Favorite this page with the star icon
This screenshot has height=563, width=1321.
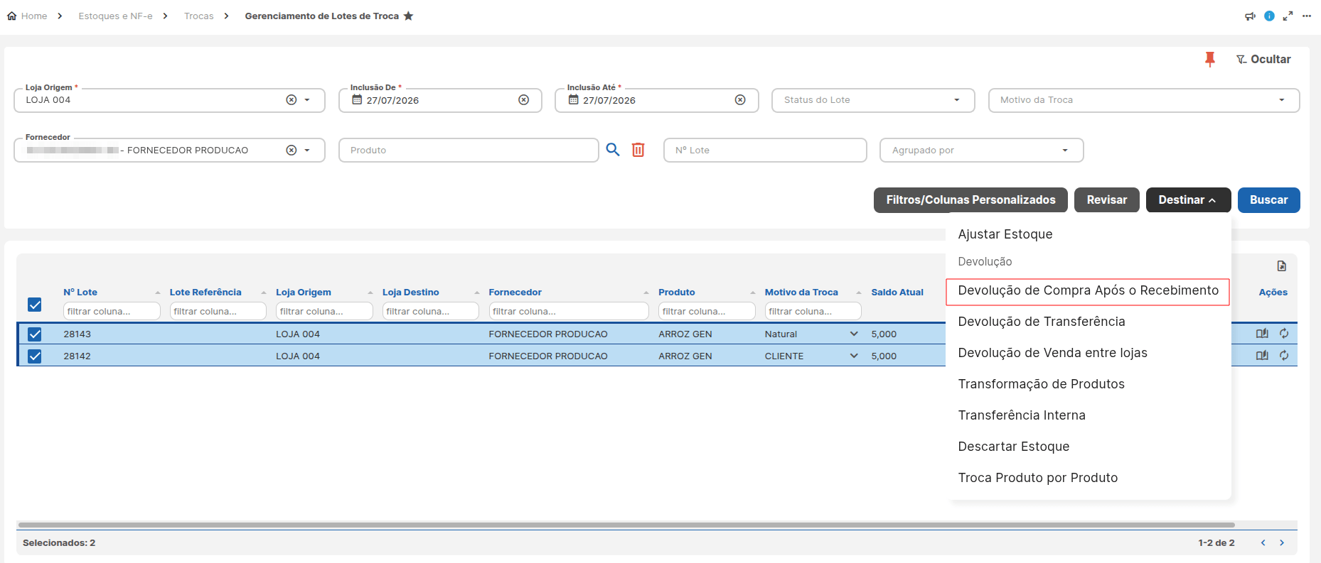point(408,16)
